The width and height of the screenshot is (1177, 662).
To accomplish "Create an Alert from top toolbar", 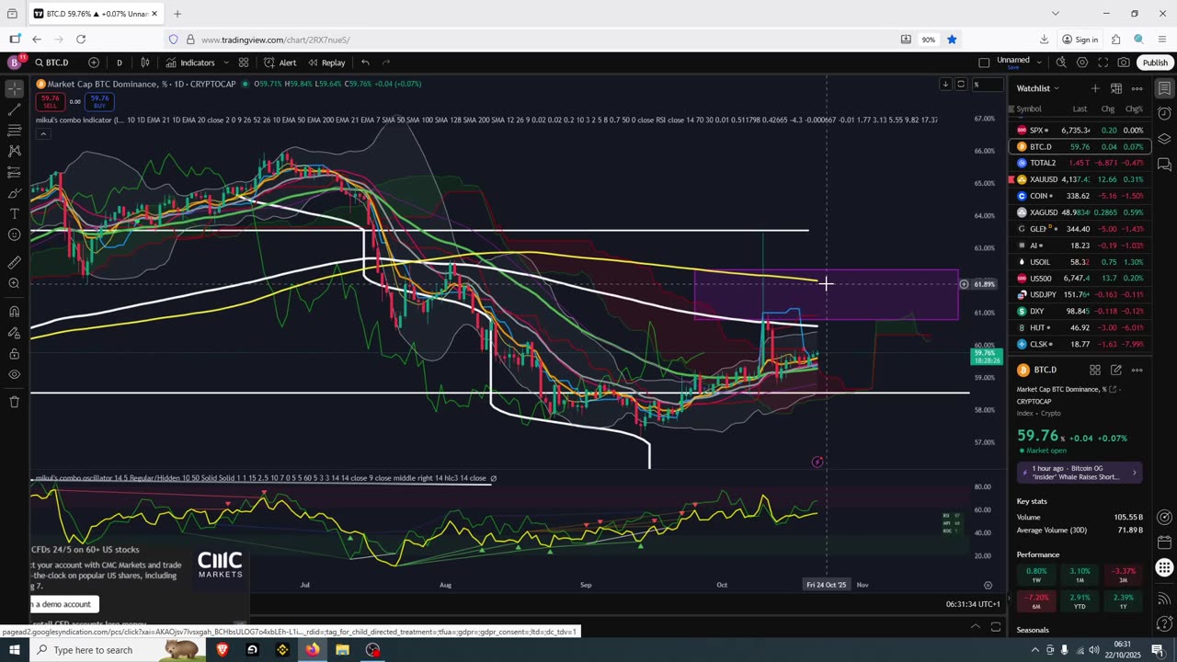I will tap(280, 63).
